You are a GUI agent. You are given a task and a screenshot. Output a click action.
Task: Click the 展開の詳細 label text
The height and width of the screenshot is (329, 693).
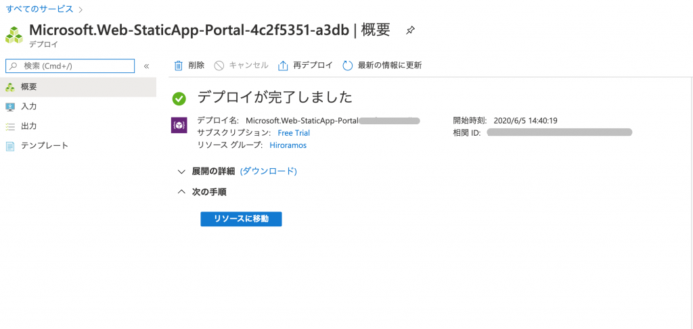(x=213, y=172)
